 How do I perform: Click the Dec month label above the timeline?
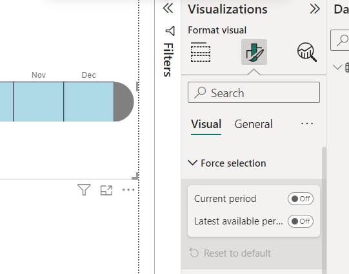pyautogui.click(x=88, y=75)
